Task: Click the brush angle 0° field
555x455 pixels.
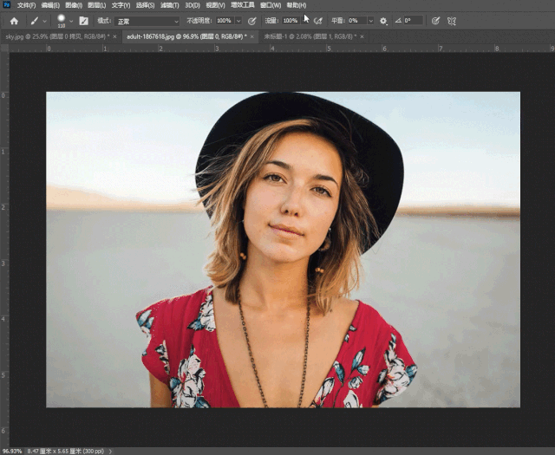Action: [x=413, y=21]
